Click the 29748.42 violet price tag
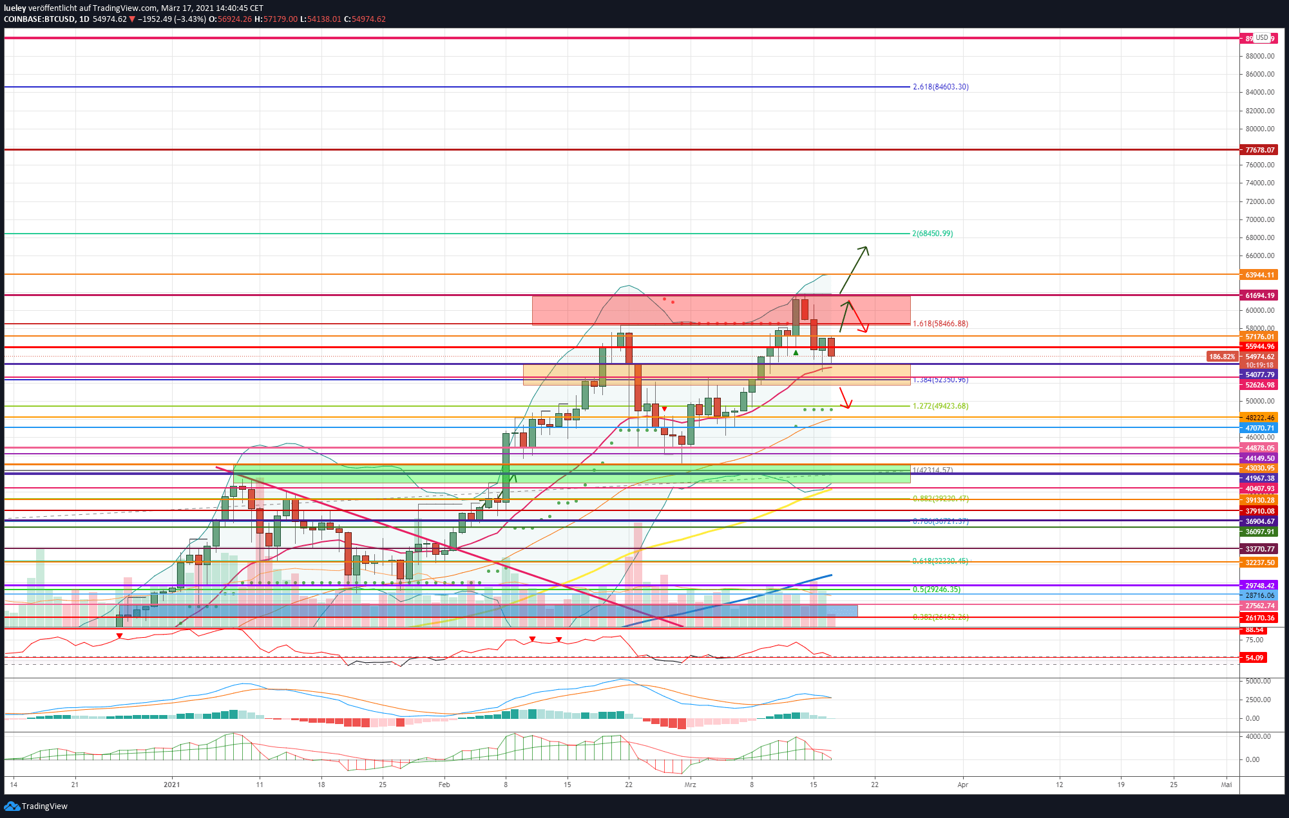Viewport: 1289px width, 818px height. [1259, 586]
